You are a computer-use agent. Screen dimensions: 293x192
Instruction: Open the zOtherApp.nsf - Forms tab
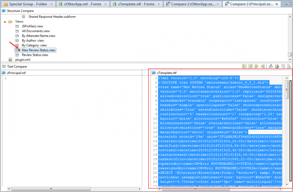(82, 4)
